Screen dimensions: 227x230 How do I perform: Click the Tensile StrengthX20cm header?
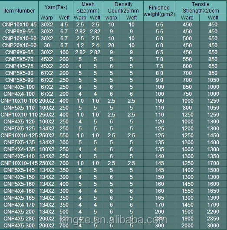pyautogui.click(x=201, y=7)
